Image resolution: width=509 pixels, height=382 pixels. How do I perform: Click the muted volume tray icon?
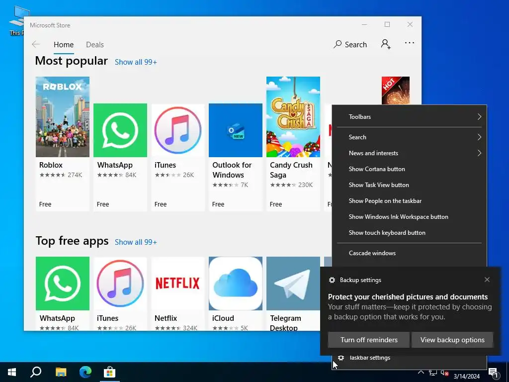coord(444,373)
